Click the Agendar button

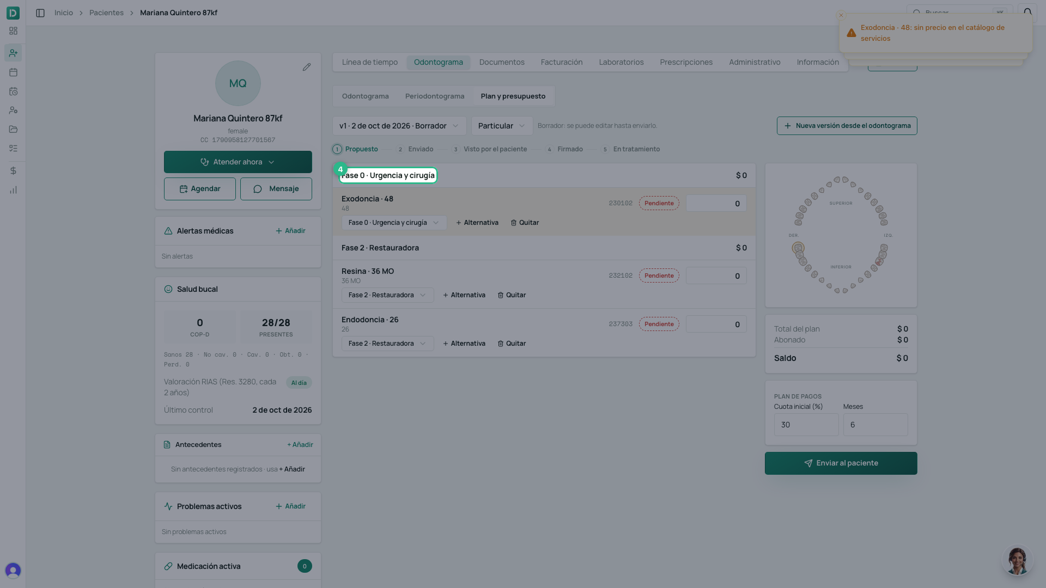(x=200, y=189)
